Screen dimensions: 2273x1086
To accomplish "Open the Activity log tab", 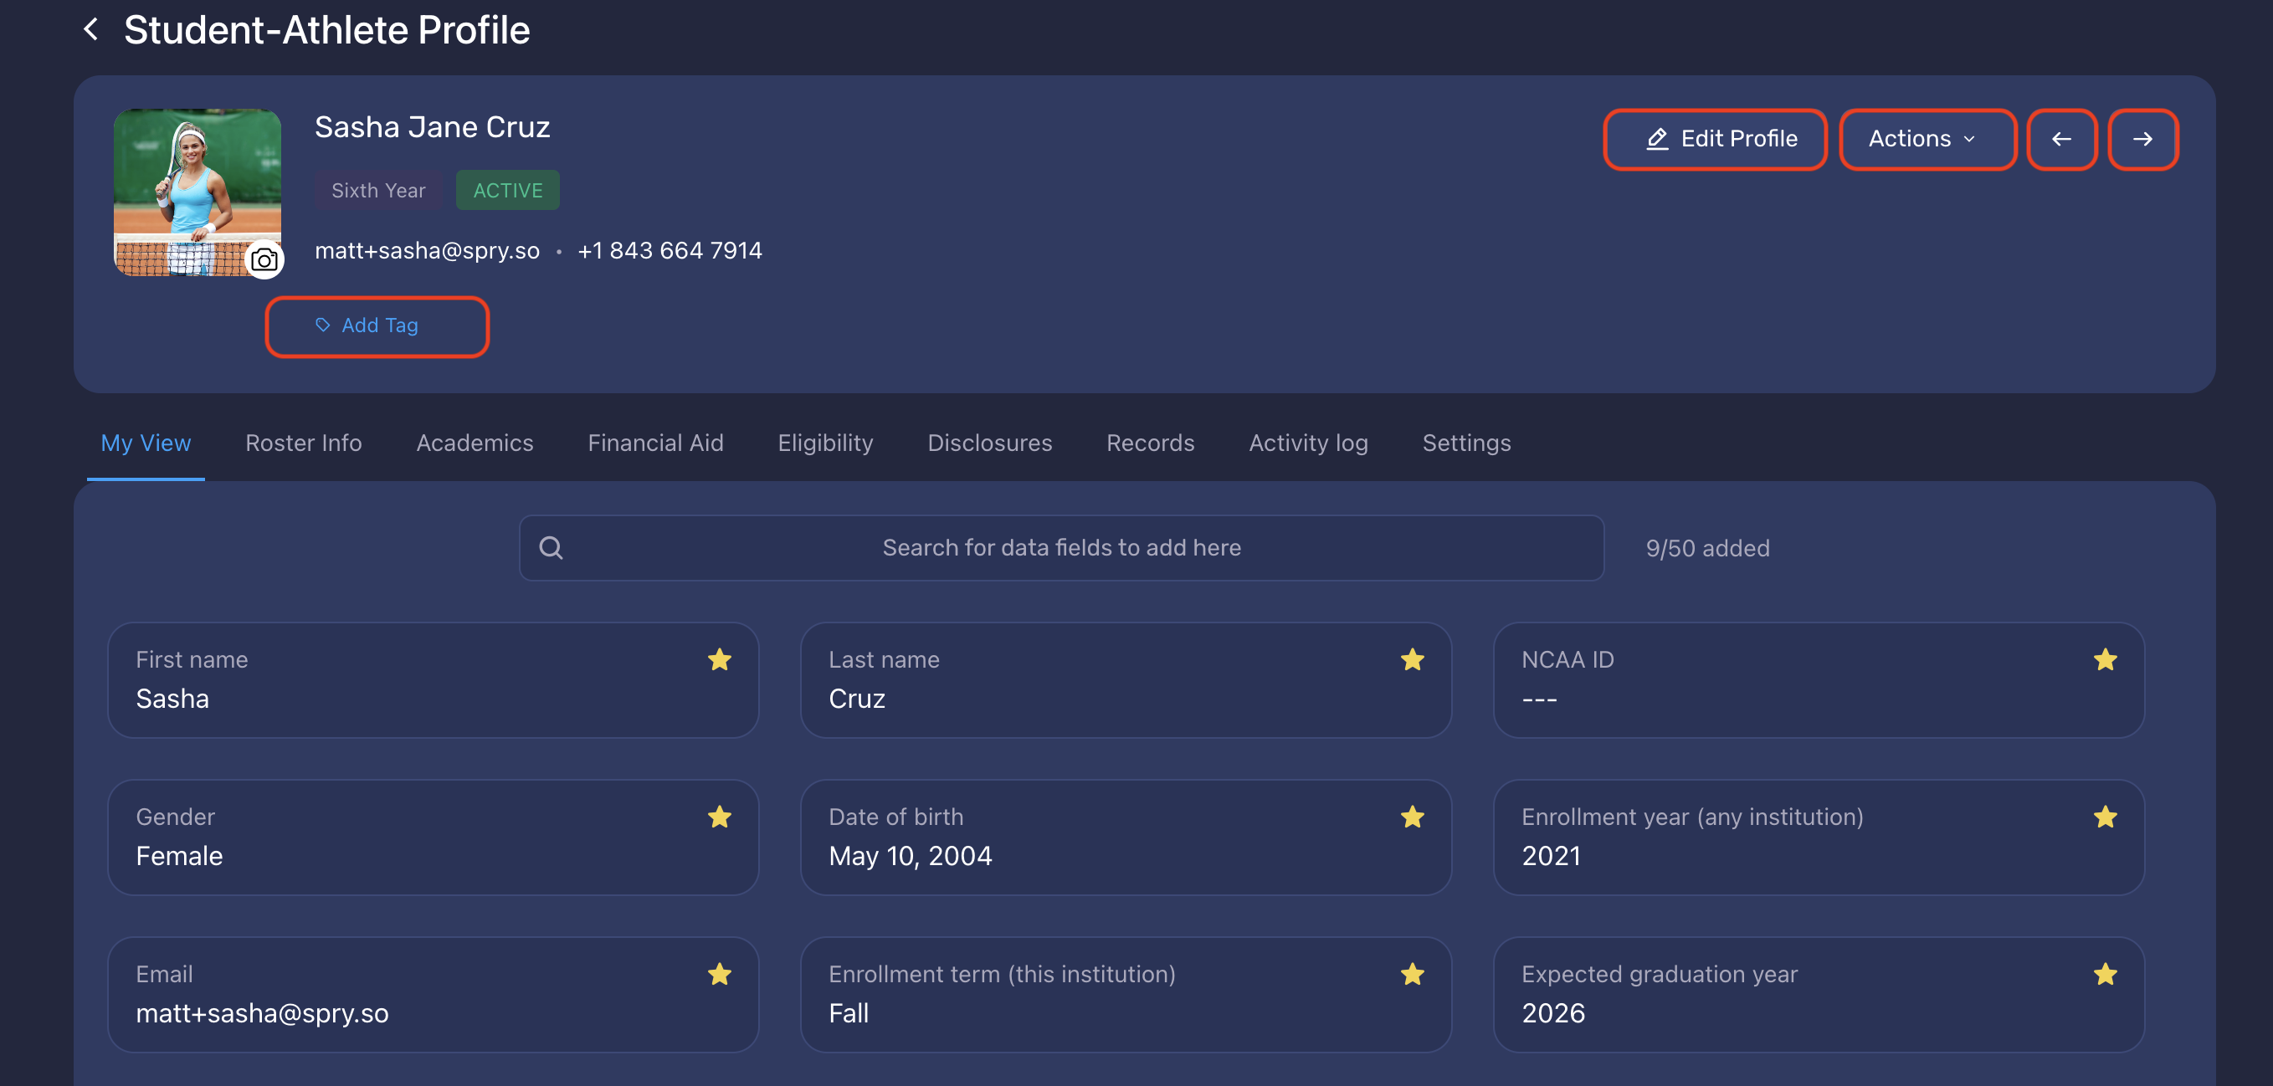I will (1308, 443).
